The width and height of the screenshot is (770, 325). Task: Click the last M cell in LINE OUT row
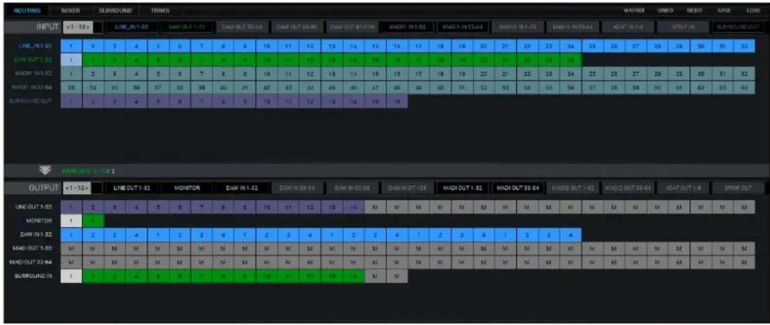point(744,207)
